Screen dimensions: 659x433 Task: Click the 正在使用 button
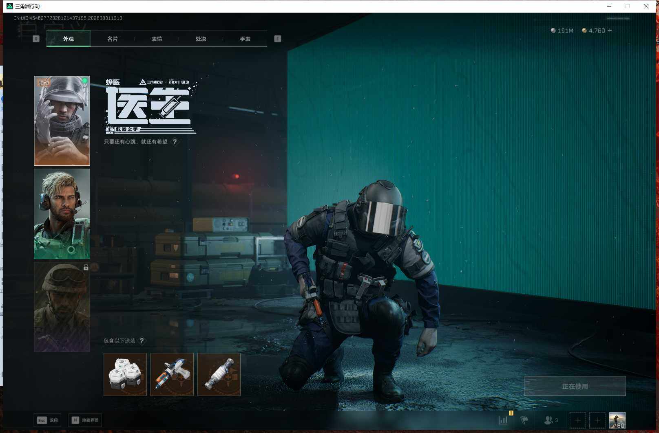click(x=575, y=386)
